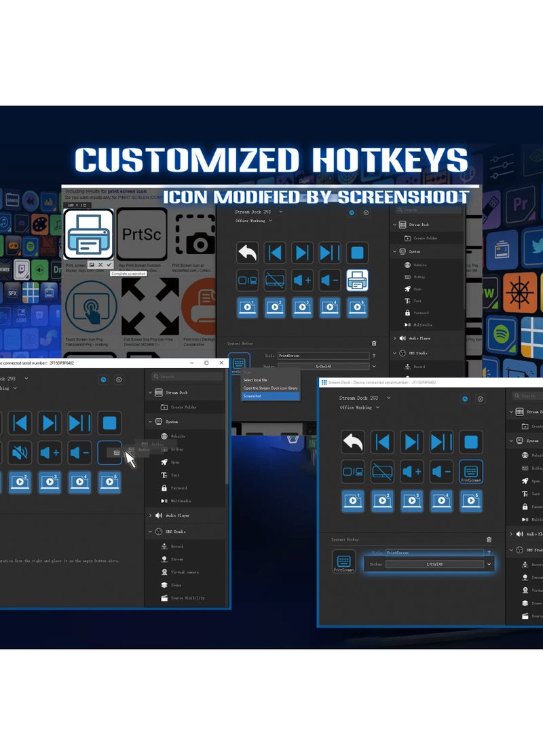Click the title font T icon in the bottom-right window
Viewport: 543px width, 744px height.
489,553
